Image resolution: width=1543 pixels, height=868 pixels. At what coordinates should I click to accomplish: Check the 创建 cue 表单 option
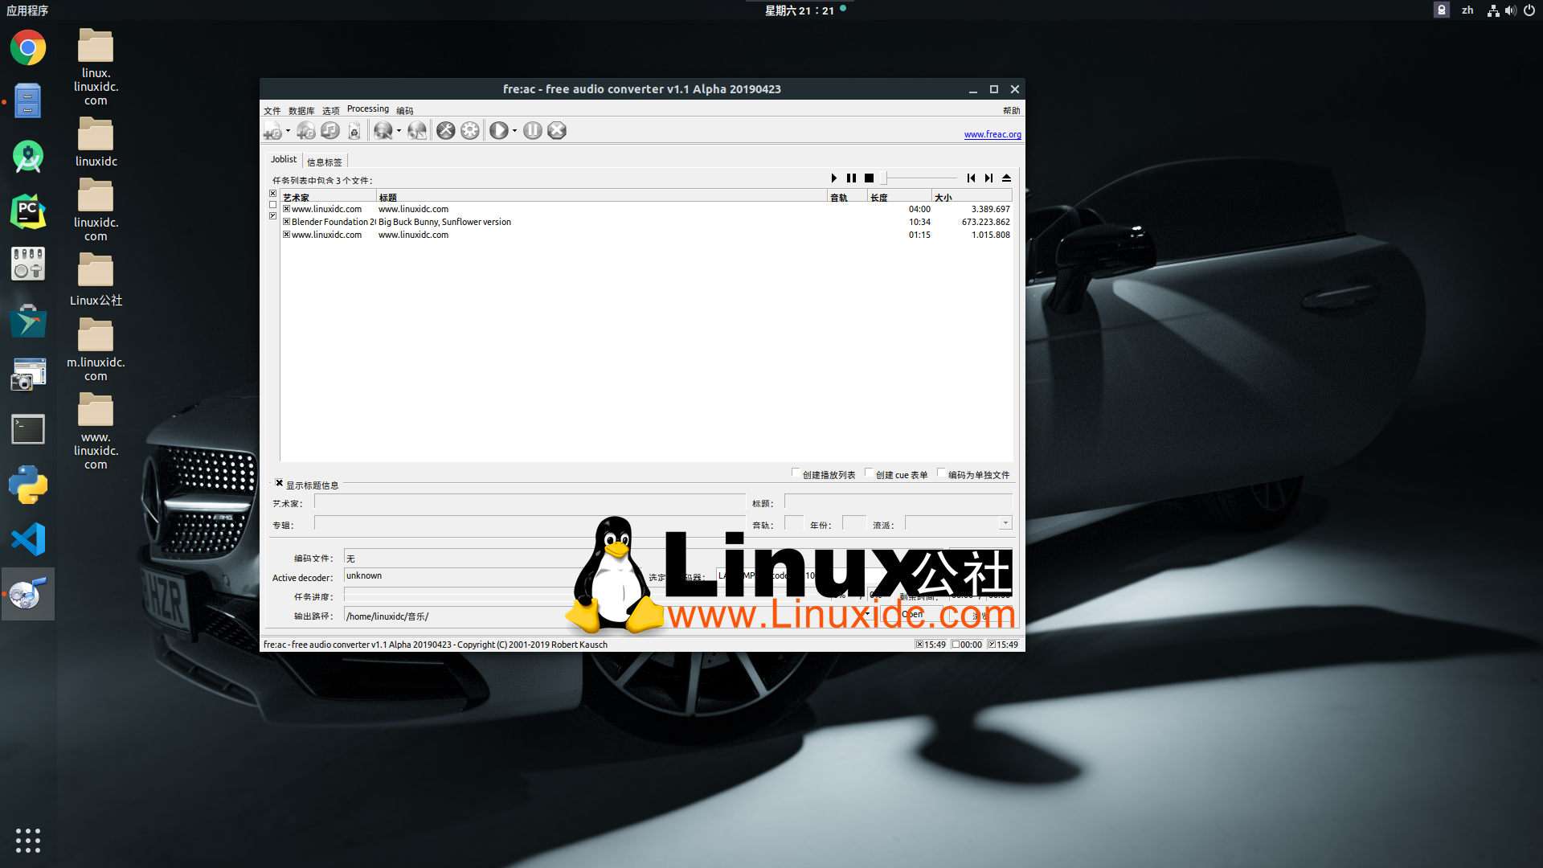pyautogui.click(x=870, y=473)
